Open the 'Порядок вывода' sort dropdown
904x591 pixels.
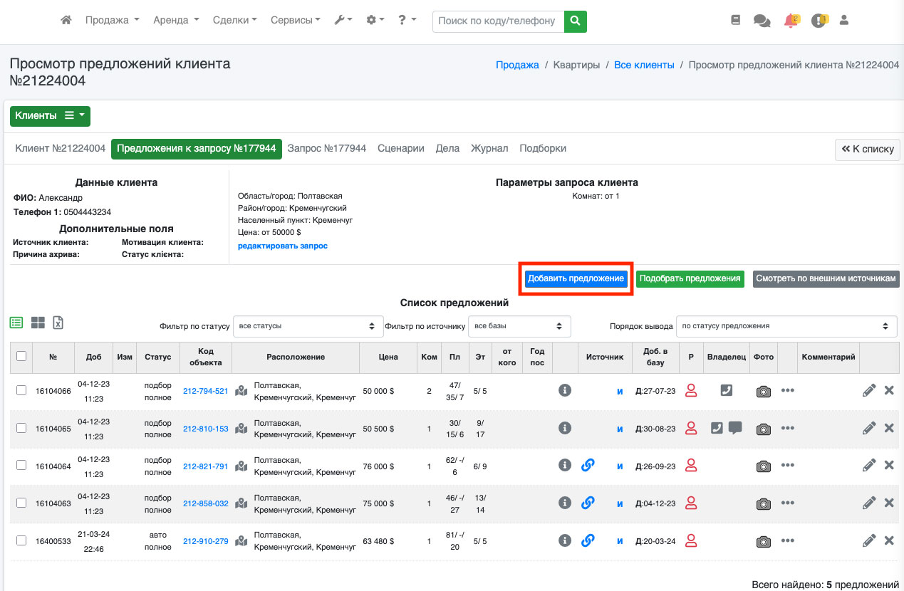tap(786, 326)
